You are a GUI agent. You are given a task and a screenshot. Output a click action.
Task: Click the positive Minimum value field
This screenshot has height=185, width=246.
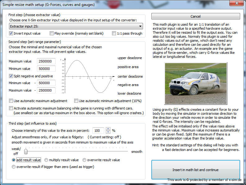point(46,69)
